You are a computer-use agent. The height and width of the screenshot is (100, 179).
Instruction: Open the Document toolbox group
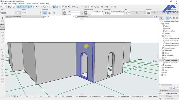(3, 29)
